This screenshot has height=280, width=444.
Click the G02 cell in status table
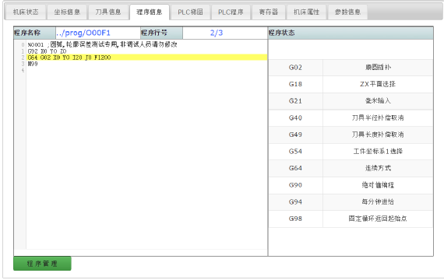click(x=295, y=68)
